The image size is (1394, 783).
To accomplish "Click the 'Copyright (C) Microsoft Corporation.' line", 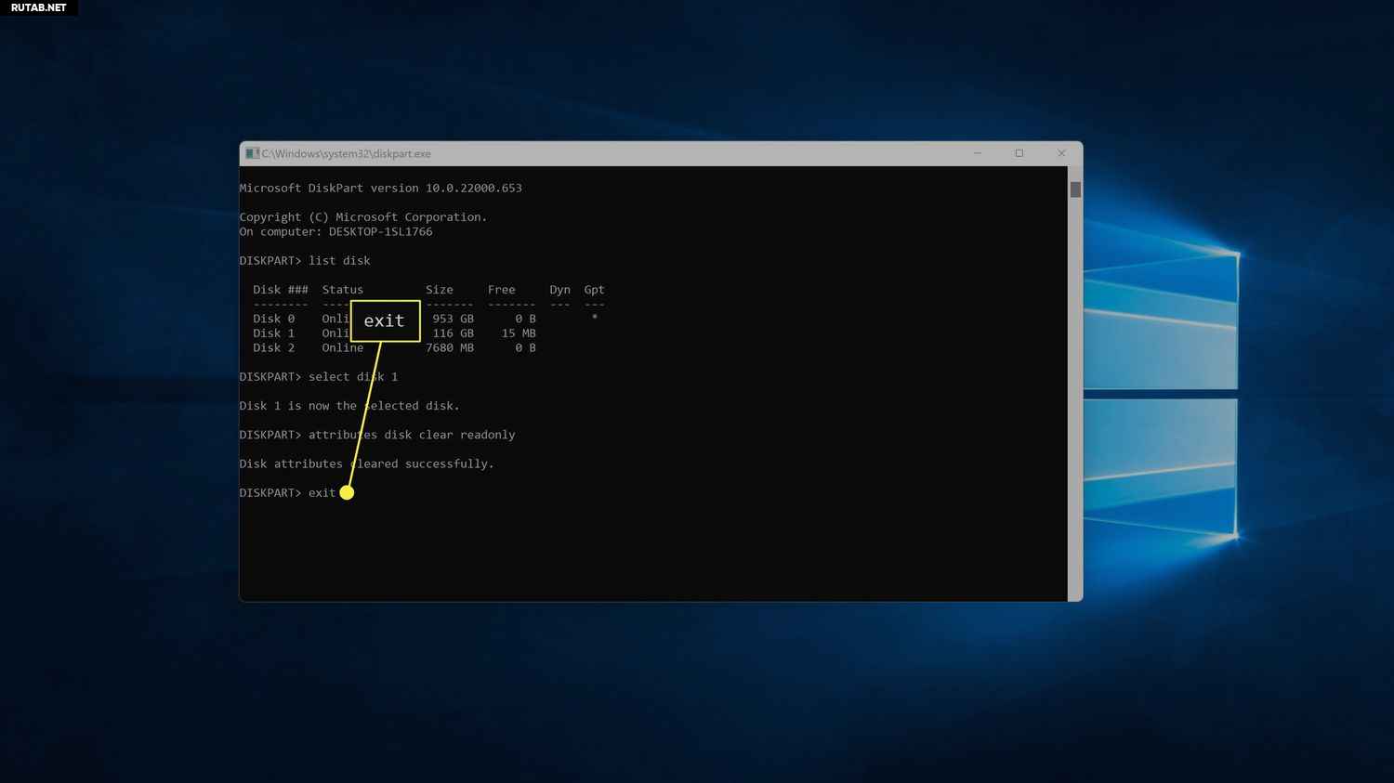I will 363,216.
